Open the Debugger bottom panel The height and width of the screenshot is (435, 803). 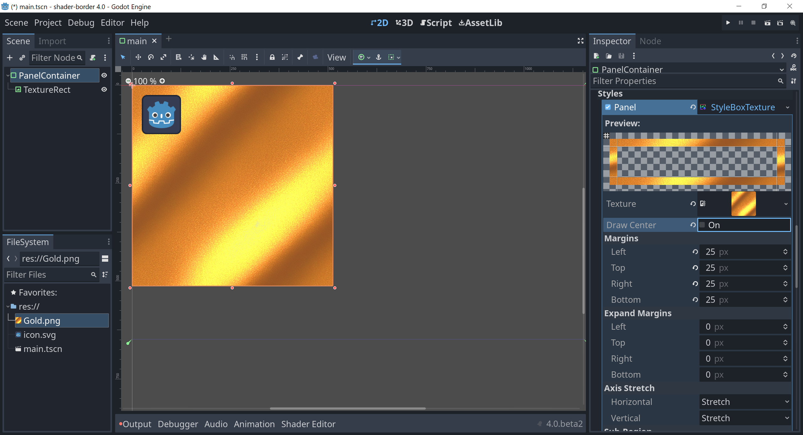pos(178,424)
